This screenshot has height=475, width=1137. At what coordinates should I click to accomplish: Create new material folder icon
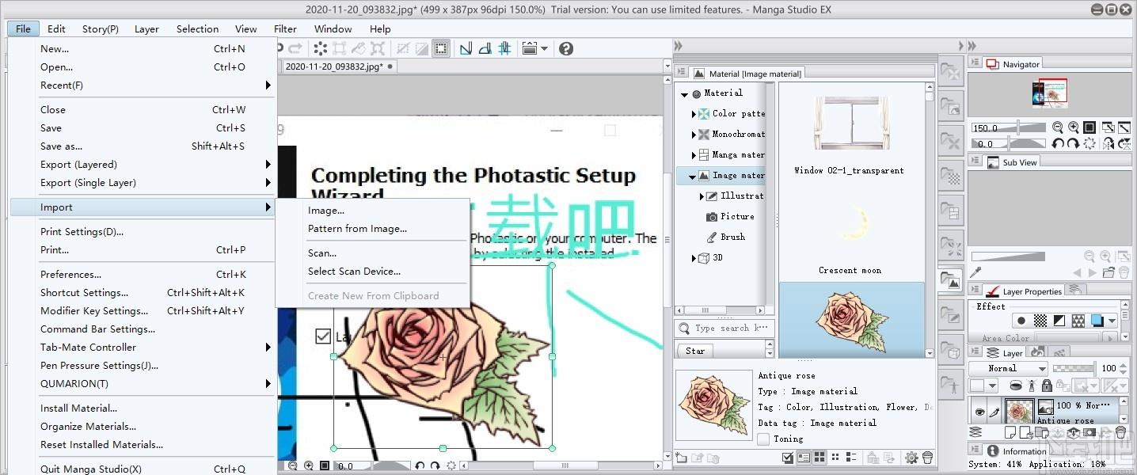pos(682,458)
